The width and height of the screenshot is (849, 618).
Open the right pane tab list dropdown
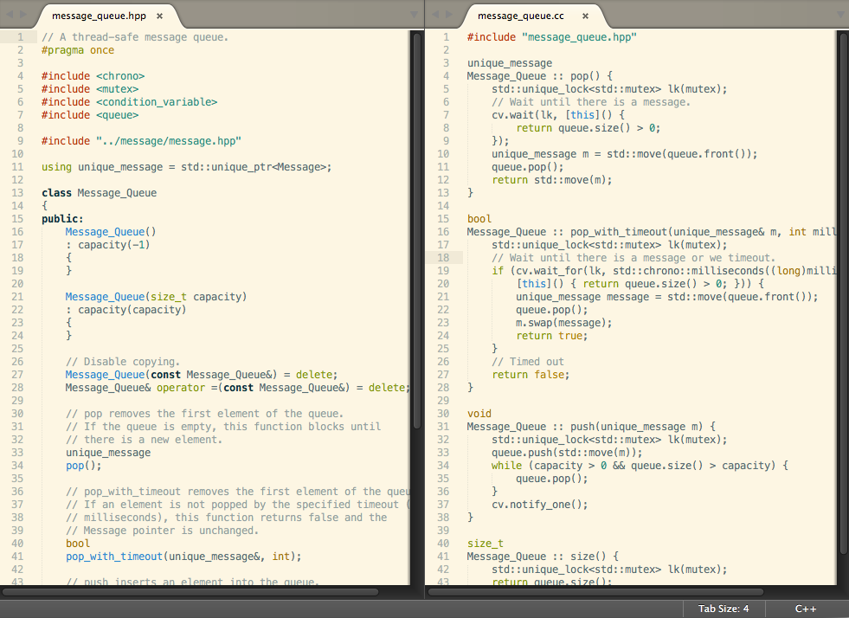[x=839, y=16]
